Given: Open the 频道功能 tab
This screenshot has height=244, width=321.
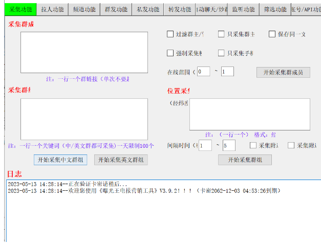Looking at the screenshot, I should tap(84, 9).
